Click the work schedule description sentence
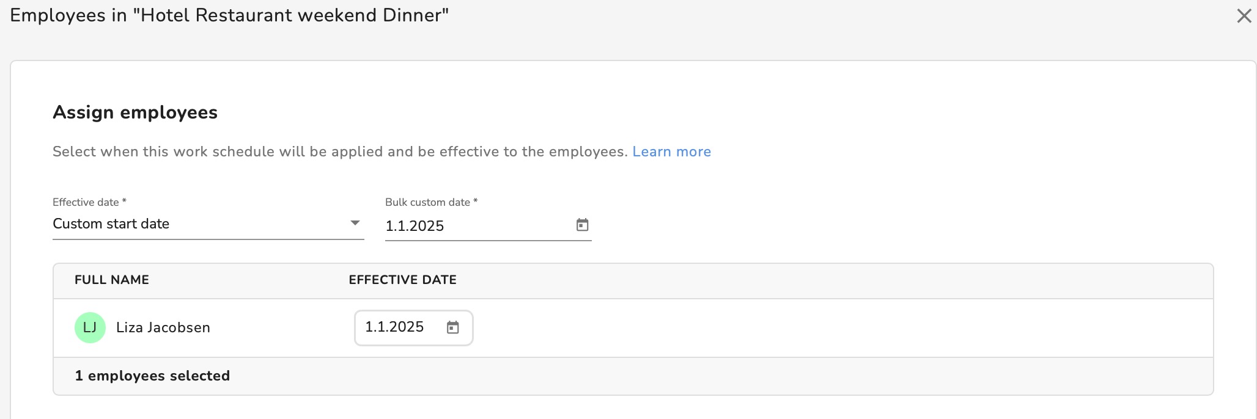The width and height of the screenshot is (1257, 419). [x=340, y=151]
